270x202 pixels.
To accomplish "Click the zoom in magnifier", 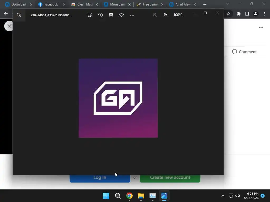I will point(166,15).
